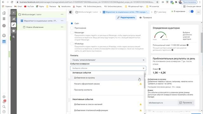Open 1 рекламу breadcrumb
The height and width of the screenshot is (114, 203).
click(x=160, y=12)
